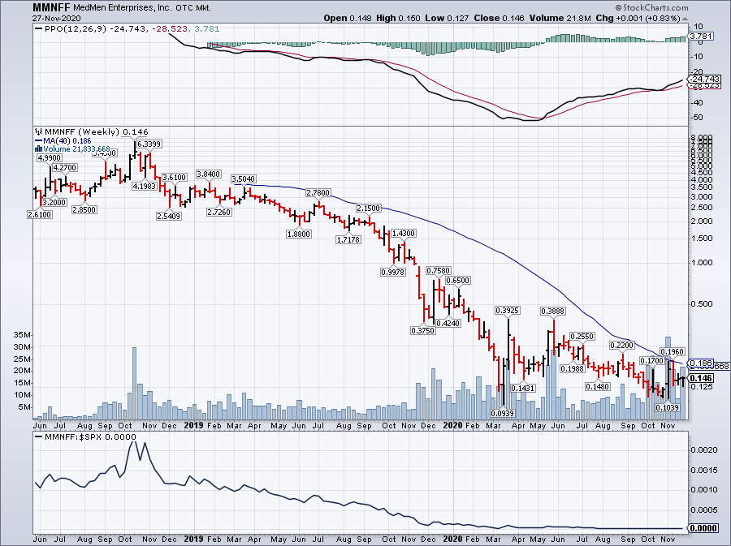Click the up arrow after Chg +0.83%
Viewport: 731px width, 546px height.
685,19
